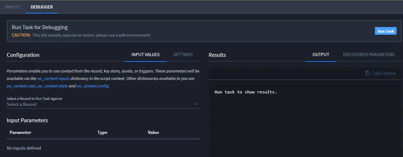Click the 'Run task to show results.' text

click(x=246, y=92)
